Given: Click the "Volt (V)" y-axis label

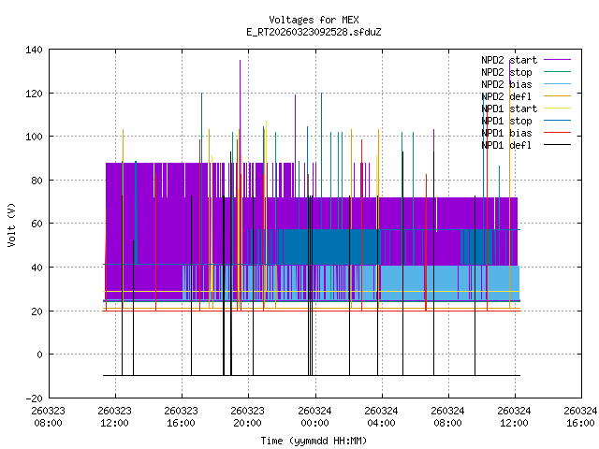Looking at the screenshot, I should (11, 224).
